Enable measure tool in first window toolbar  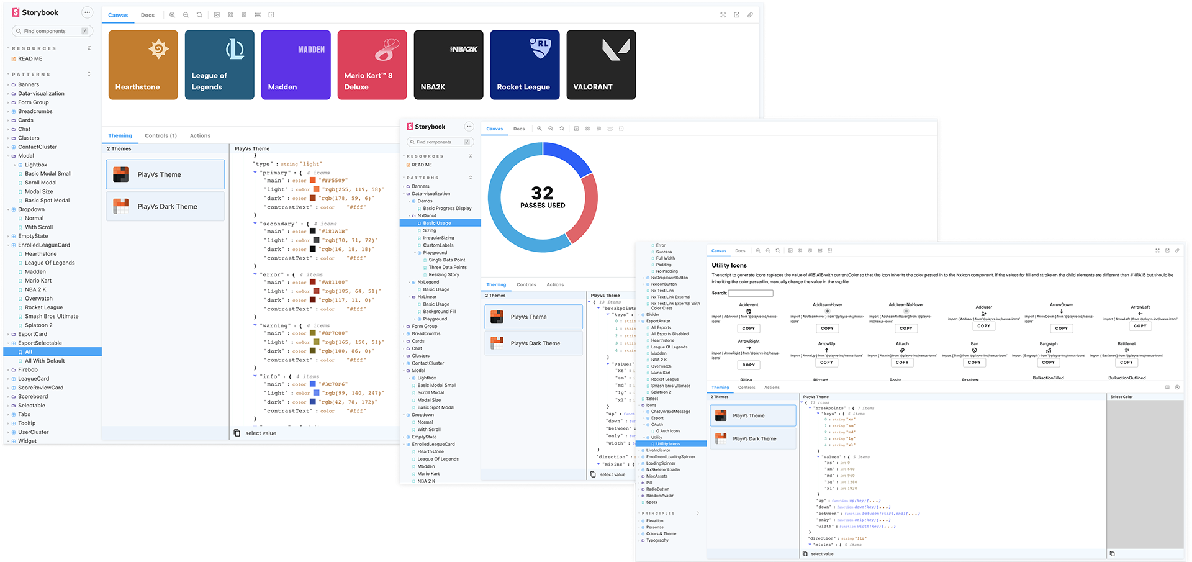(x=258, y=15)
